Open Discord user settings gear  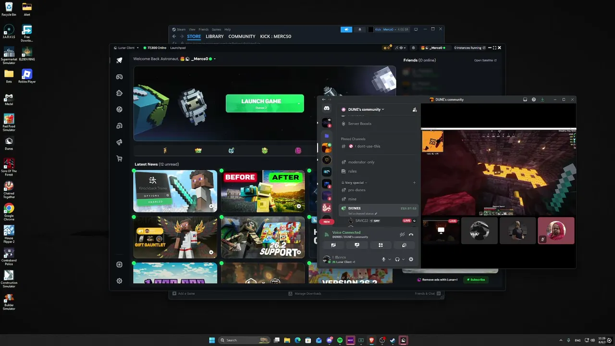[411, 259]
